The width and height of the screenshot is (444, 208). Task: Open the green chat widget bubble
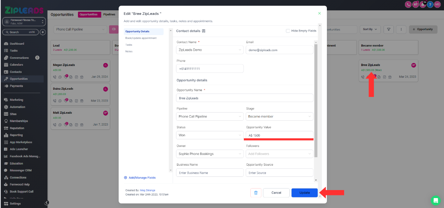pyautogui.click(x=436, y=200)
